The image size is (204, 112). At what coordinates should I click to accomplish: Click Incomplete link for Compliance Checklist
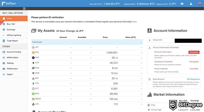(x=194, y=62)
